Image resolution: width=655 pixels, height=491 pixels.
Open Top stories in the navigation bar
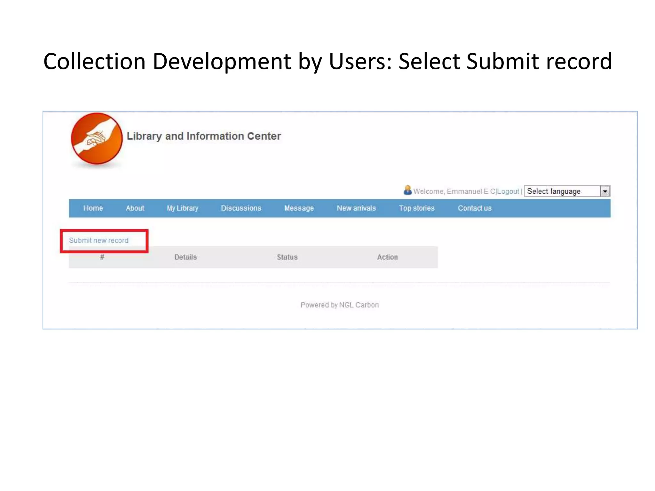coord(417,208)
